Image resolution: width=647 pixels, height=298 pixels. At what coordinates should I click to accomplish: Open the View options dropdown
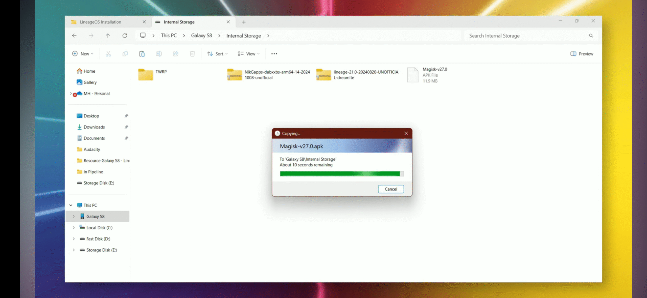(248, 54)
